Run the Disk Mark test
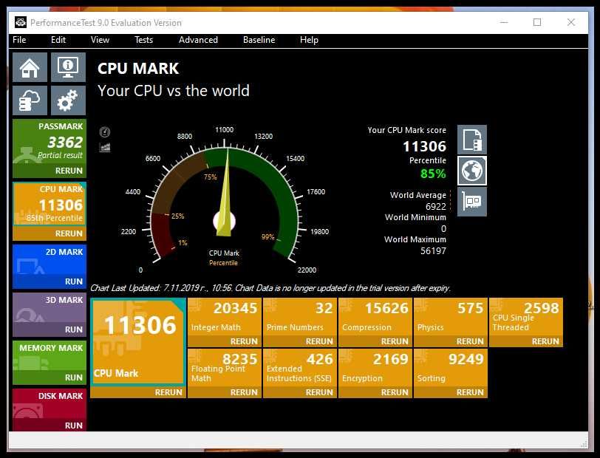The image size is (600, 458). [x=74, y=425]
